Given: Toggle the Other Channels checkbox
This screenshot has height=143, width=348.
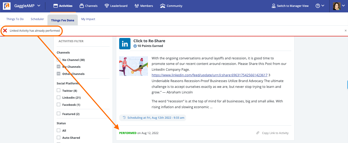Looking at the screenshot, I should (59, 74).
